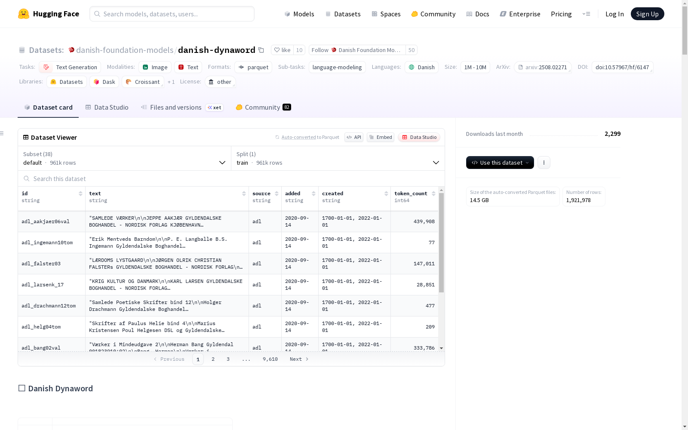This screenshot has width=688, height=430.
Task: Click the license other icon
Action: [211, 82]
